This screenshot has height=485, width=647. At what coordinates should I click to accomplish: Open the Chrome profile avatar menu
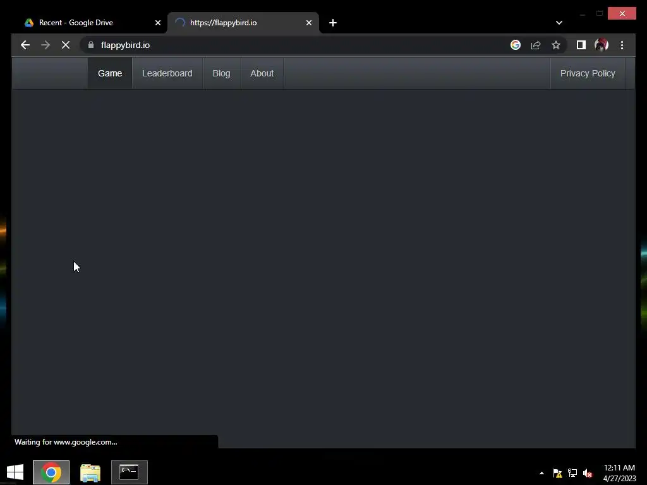click(x=602, y=45)
